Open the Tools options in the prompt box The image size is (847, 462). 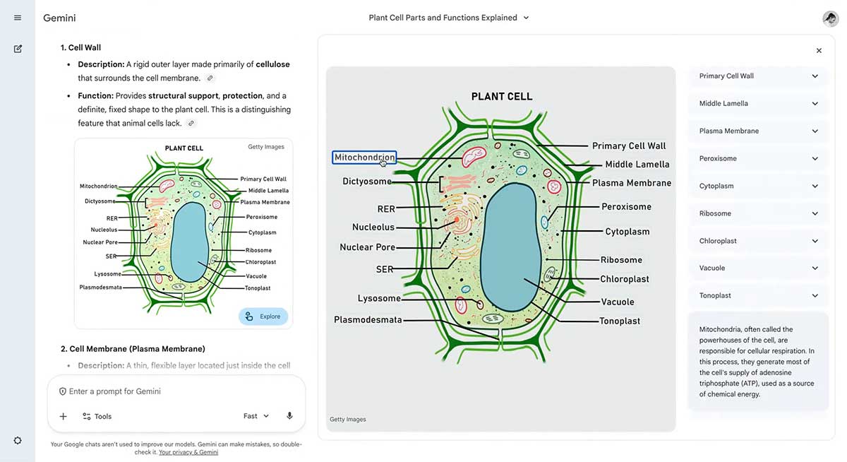tap(97, 416)
